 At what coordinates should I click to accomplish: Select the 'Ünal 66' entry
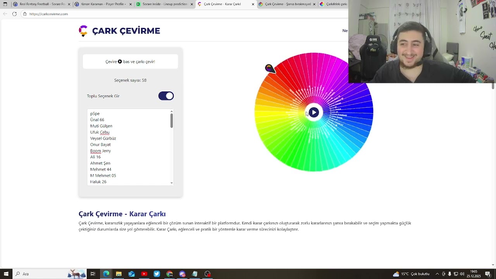pos(97,120)
